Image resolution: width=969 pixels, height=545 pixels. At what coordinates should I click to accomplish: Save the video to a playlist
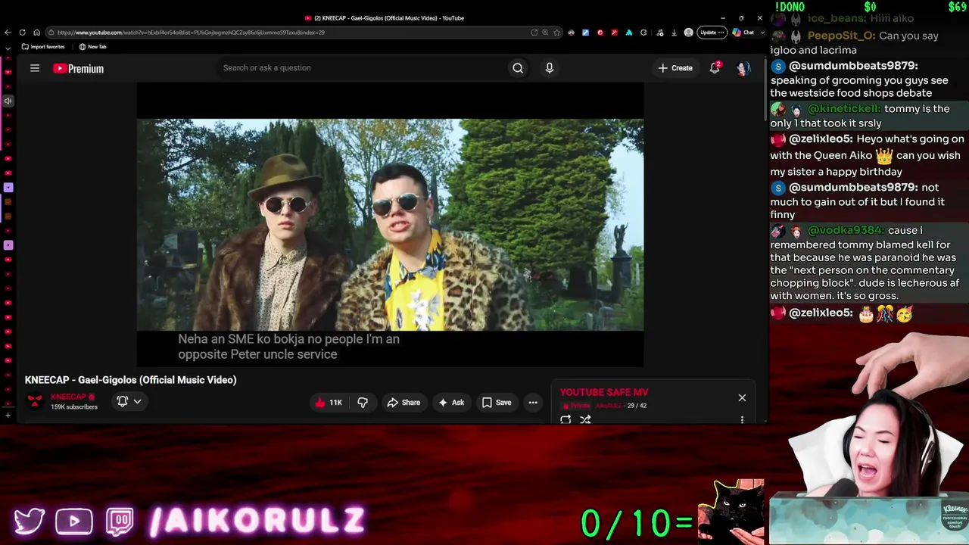(x=497, y=403)
